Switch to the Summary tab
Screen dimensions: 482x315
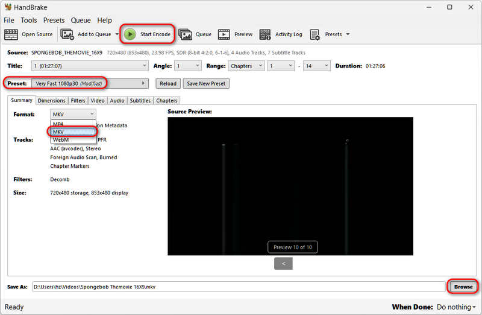[x=22, y=100]
